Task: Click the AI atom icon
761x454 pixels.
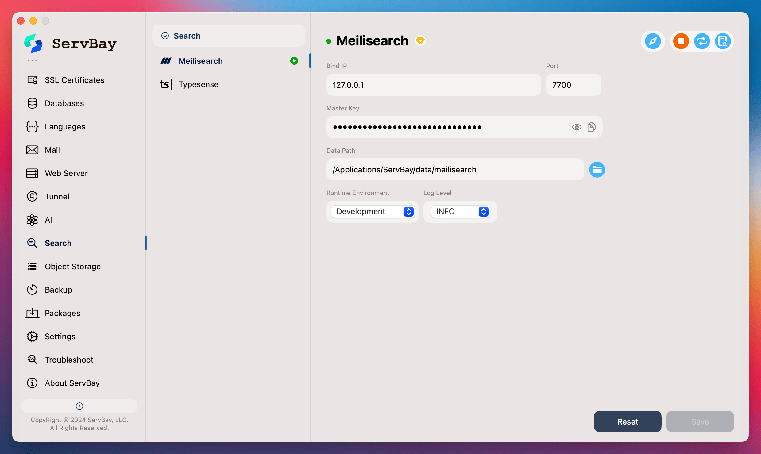Action: (32, 220)
